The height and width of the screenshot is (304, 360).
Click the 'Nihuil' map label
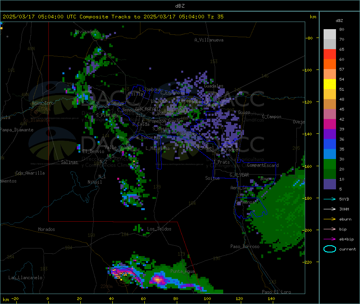click(x=94, y=182)
